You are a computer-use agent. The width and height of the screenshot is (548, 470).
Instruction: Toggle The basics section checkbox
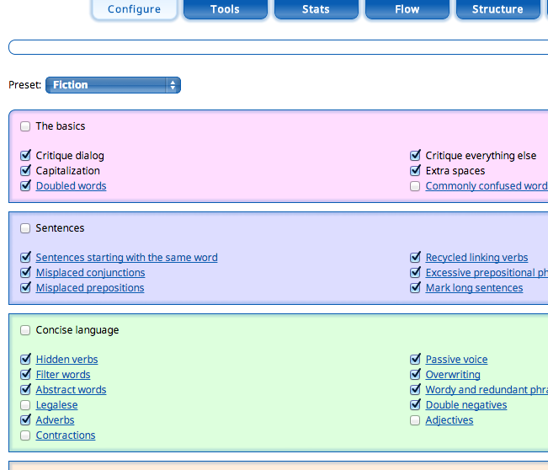(x=25, y=126)
